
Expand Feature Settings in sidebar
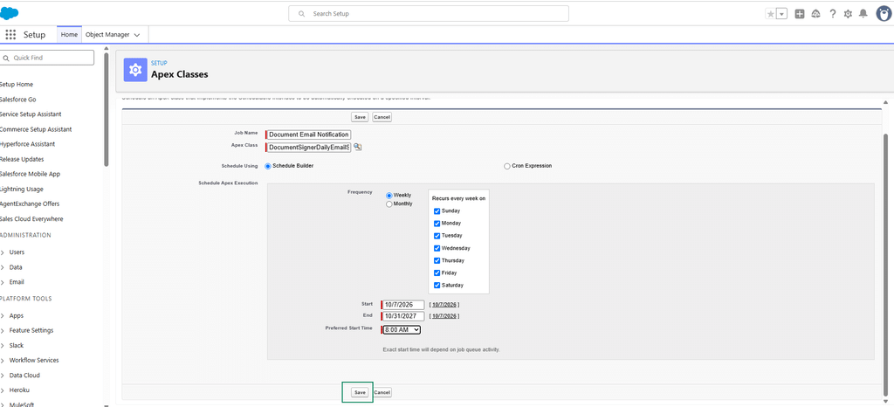coord(3,331)
